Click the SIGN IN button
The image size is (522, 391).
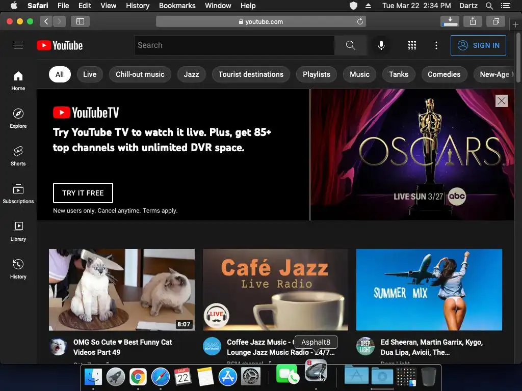478,45
